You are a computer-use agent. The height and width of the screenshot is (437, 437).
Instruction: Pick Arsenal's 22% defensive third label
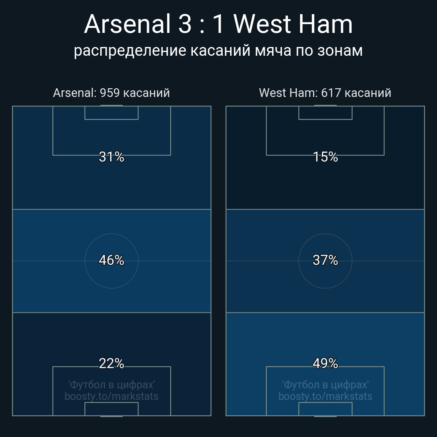tap(112, 363)
